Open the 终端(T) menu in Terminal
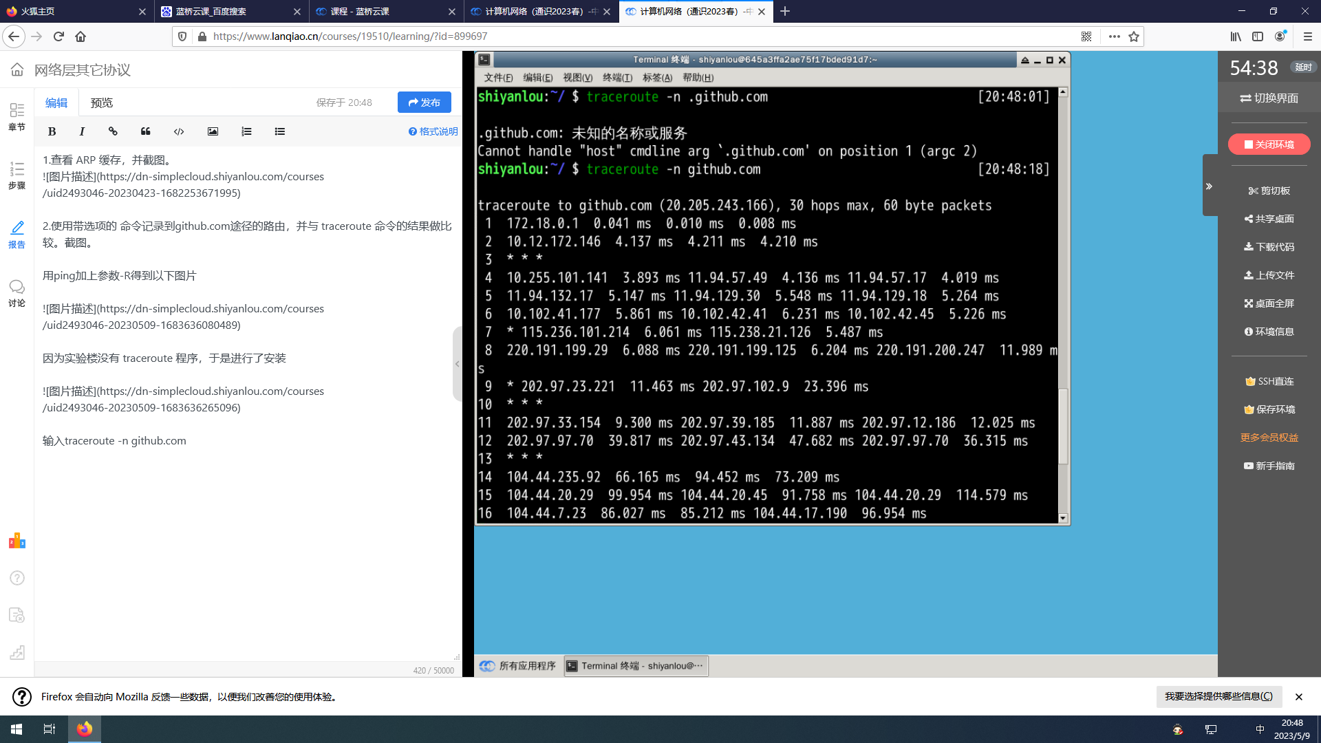 coord(617,78)
